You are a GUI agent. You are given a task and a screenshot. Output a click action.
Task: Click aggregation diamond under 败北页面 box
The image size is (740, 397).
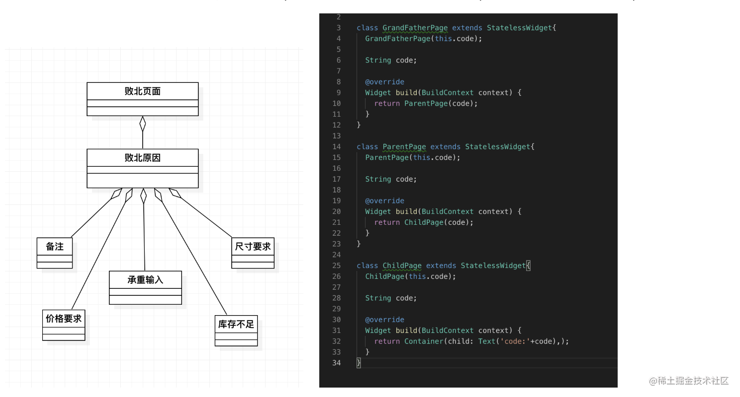tap(143, 124)
